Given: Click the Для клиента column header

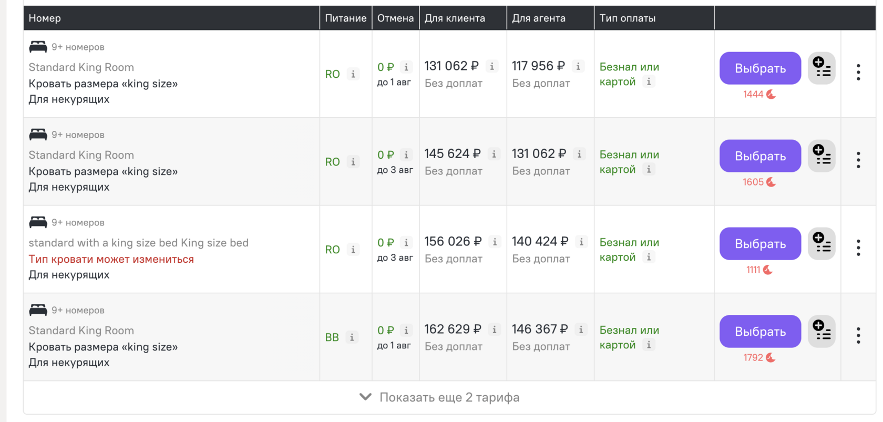Looking at the screenshot, I should 455,18.
